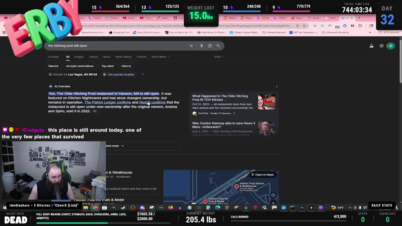Click the Hitchin' Post Saloon map pin

coord(236,186)
